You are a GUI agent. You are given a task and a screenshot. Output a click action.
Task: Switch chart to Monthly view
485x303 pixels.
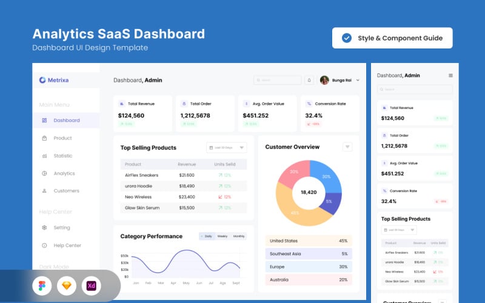(239, 236)
